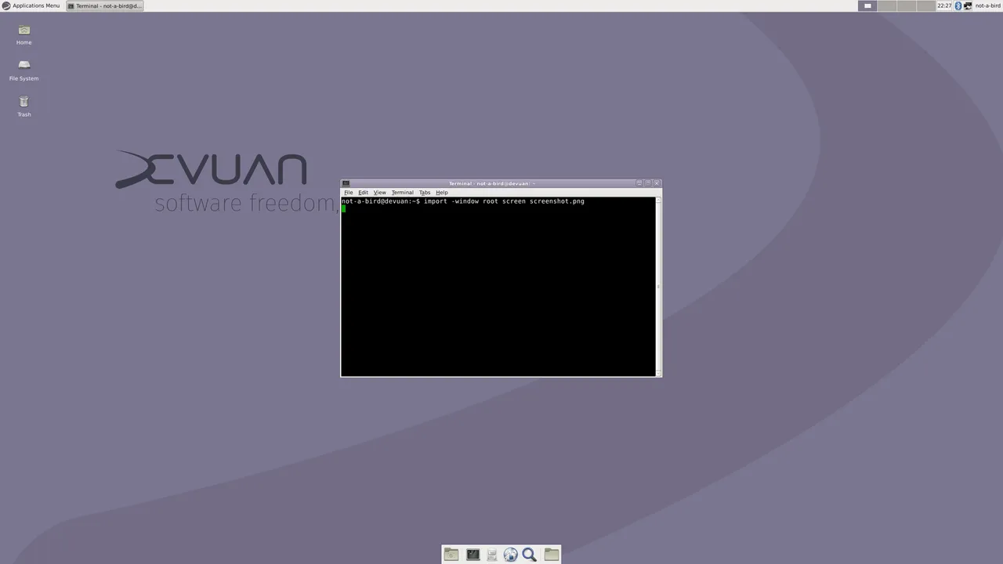The width and height of the screenshot is (1003, 564).
Task: Open the rightmost folder icon in dock
Action: (x=552, y=555)
